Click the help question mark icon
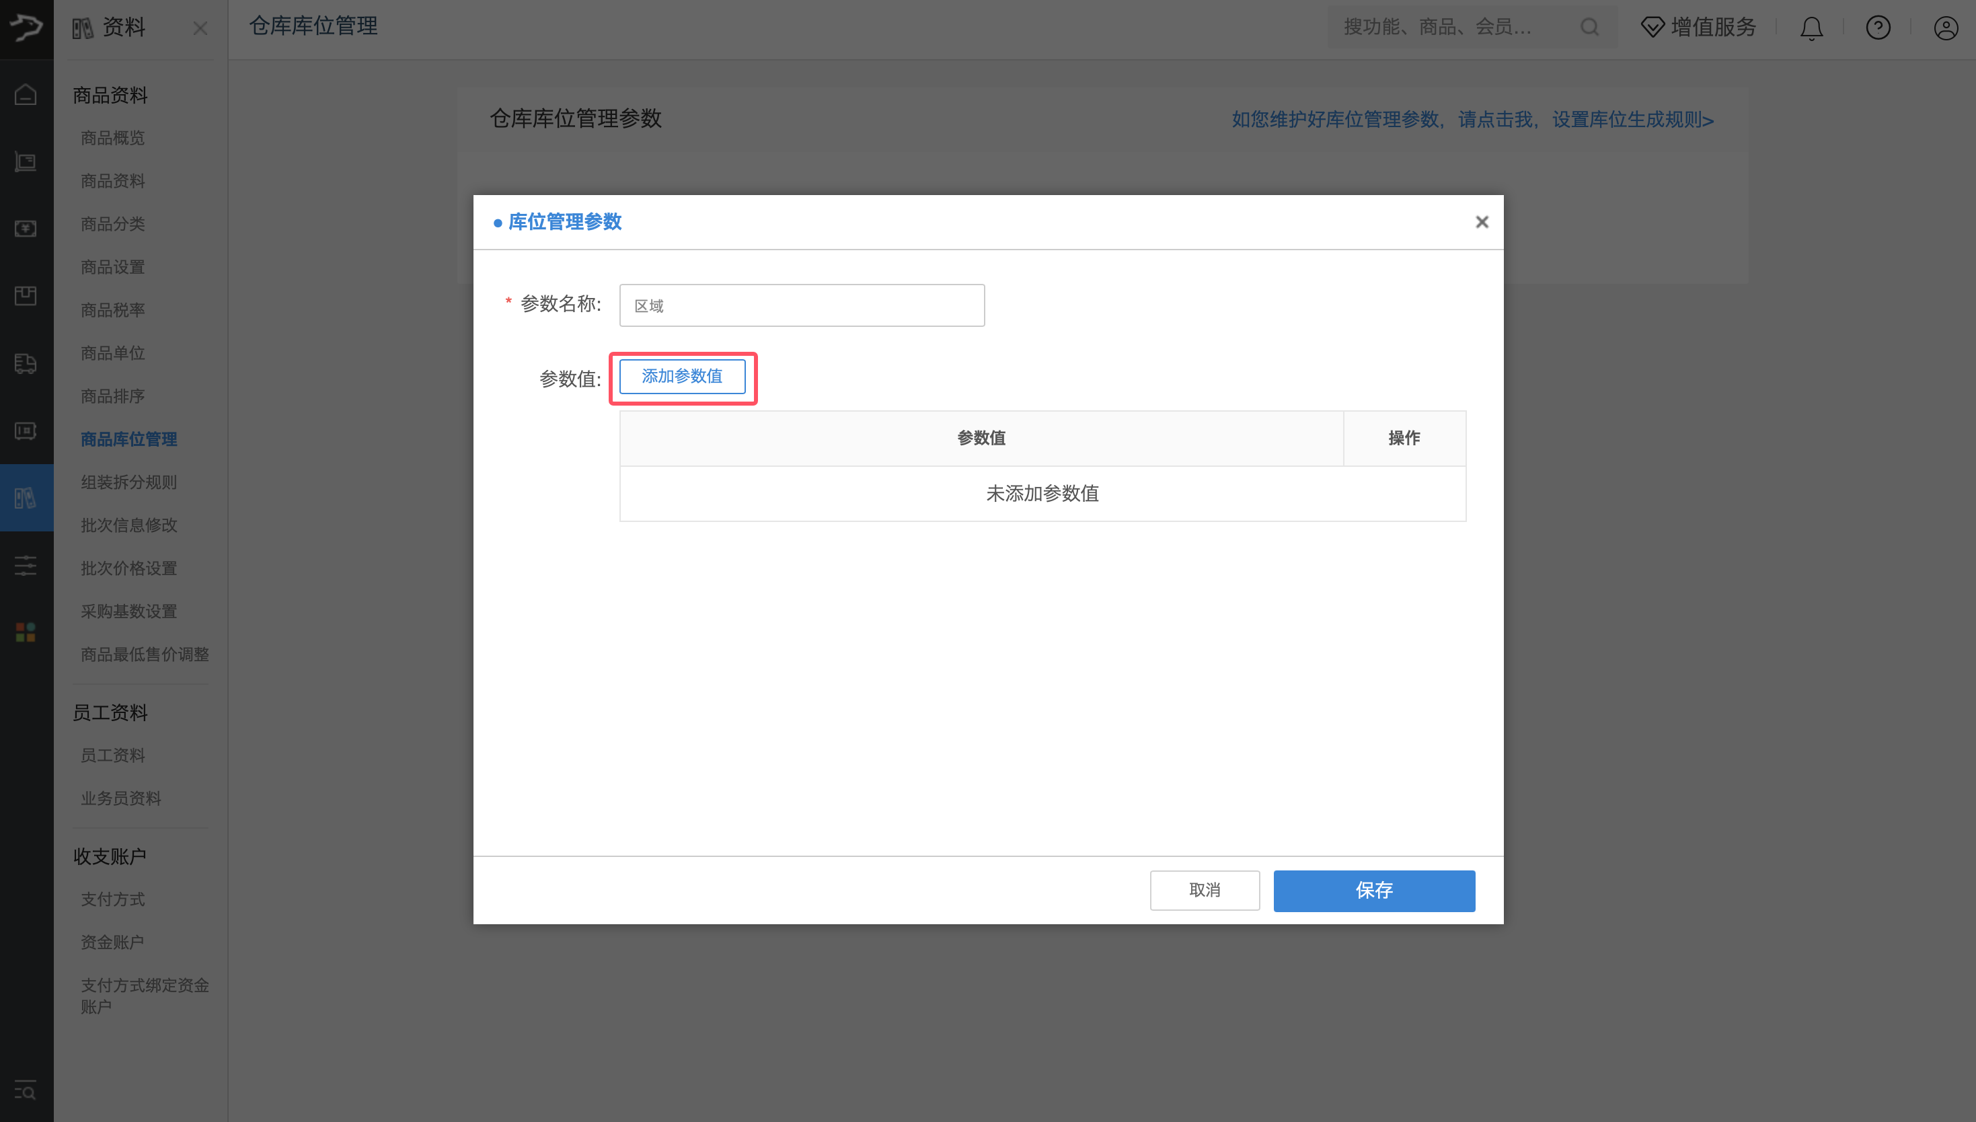The width and height of the screenshot is (1976, 1122). 1878,28
